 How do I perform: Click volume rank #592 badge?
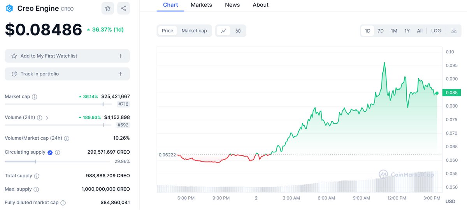[123, 125]
